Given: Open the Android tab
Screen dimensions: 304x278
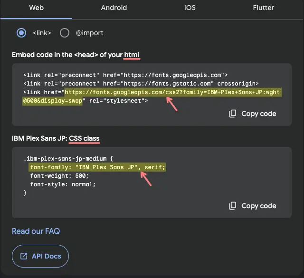Looking at the screenshot, I should click(x=114, y=8).
